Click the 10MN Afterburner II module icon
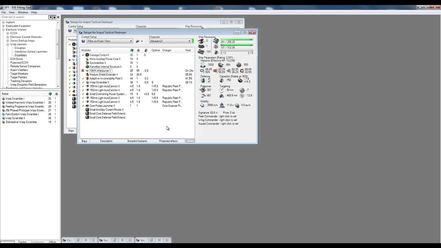 (87, 71)
